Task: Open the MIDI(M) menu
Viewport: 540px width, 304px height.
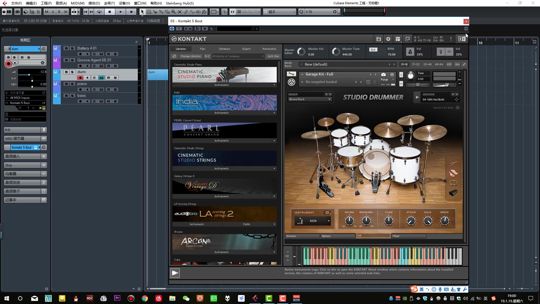Action: click(x=78, y=3)
